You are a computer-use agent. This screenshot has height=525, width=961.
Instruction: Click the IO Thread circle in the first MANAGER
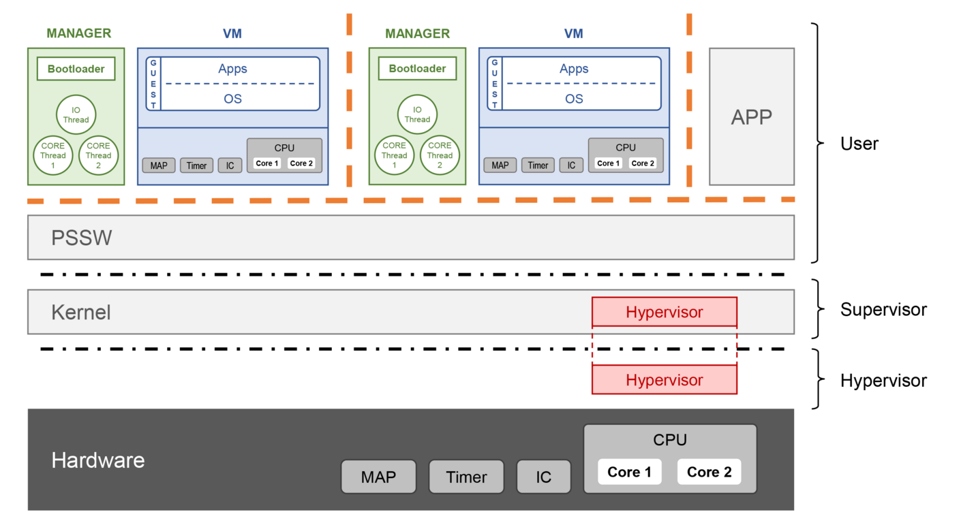pos(76,114)
